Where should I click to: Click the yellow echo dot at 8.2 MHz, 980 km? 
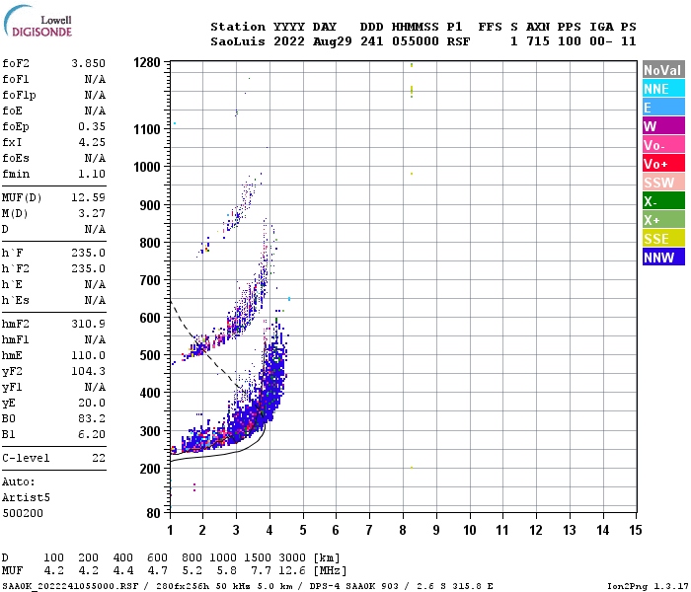412,174
